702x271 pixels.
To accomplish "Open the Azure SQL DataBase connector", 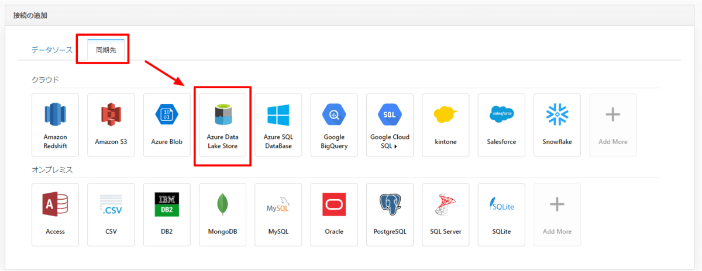I will point(278,125).
